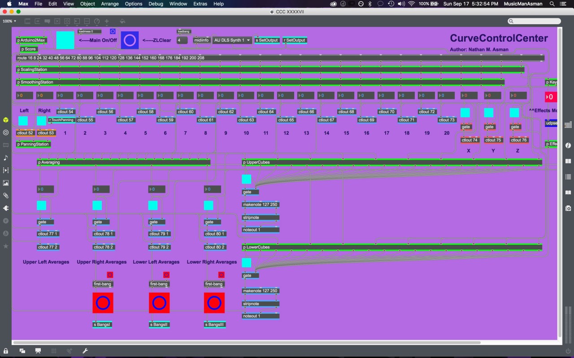
Task: Open the Images browser in left sidebar
Action: 6,183
